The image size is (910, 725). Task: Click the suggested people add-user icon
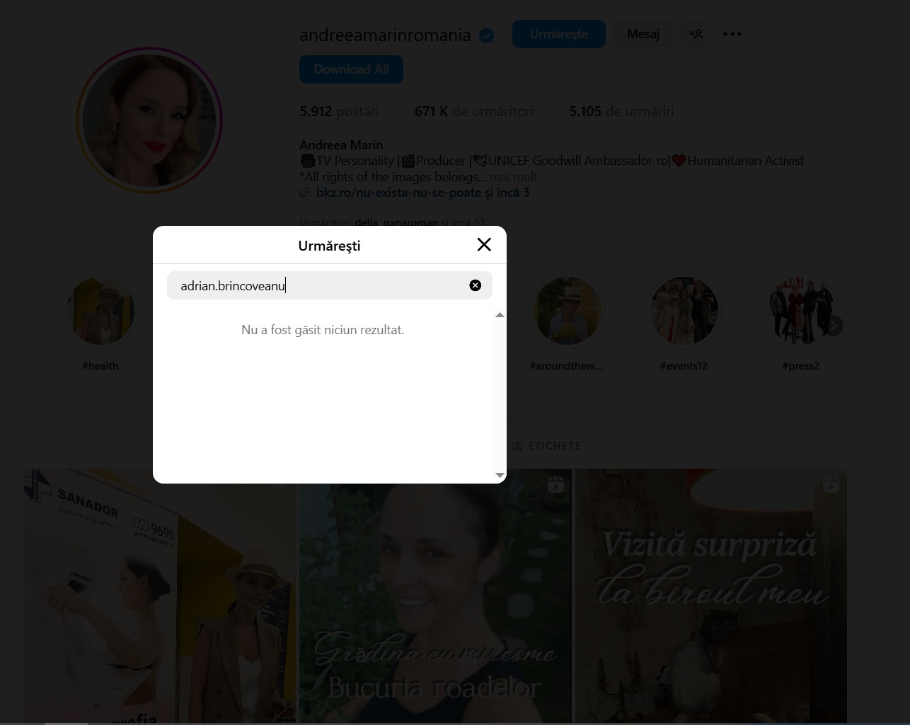[x=696, y=34]
